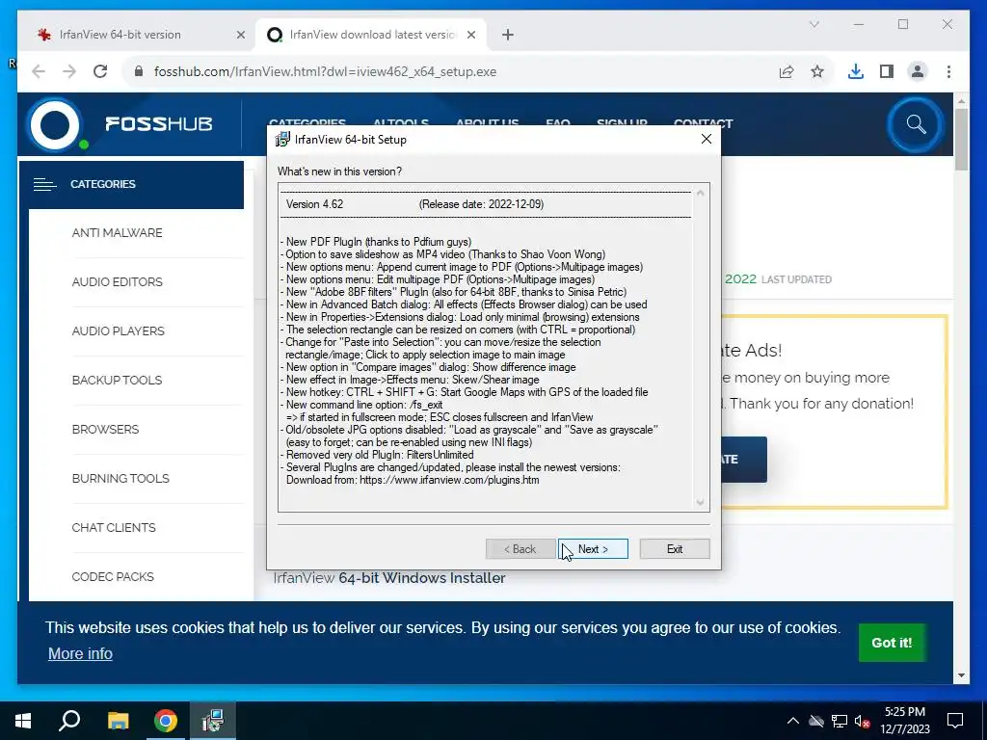This screenshot has width=987, height=740.
Task: Open the More info cookie link
Action: [x=80, y=654]
